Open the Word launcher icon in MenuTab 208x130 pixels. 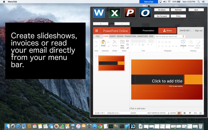pyautogui.click(x=99, y=13)
